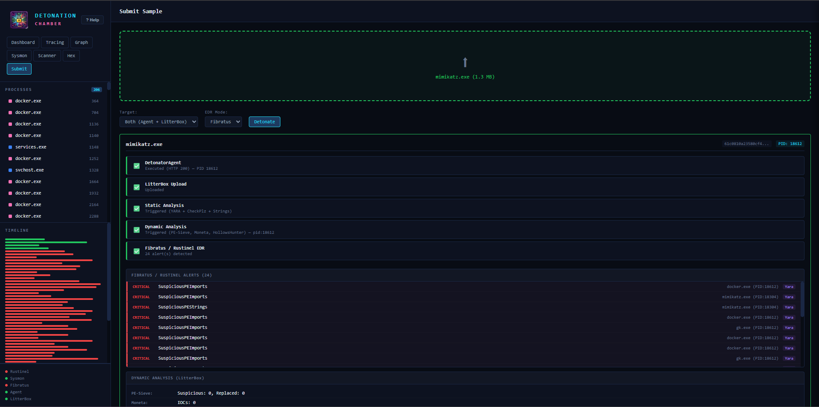Switch to the Tracing tab

tap(55, 42)
